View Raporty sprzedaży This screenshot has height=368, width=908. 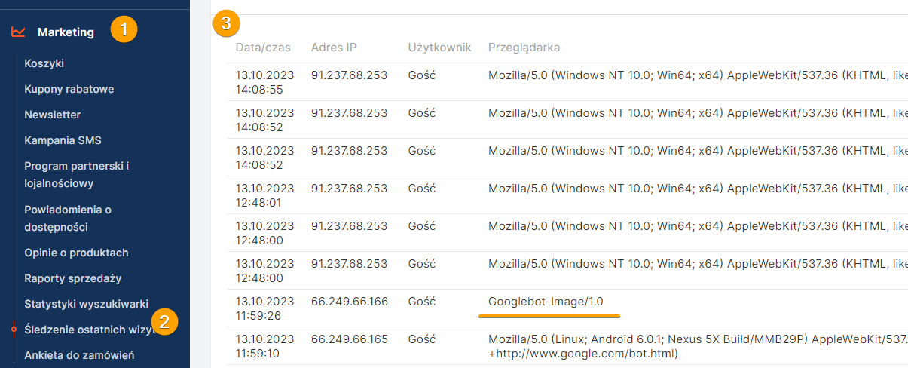point(72,278)
